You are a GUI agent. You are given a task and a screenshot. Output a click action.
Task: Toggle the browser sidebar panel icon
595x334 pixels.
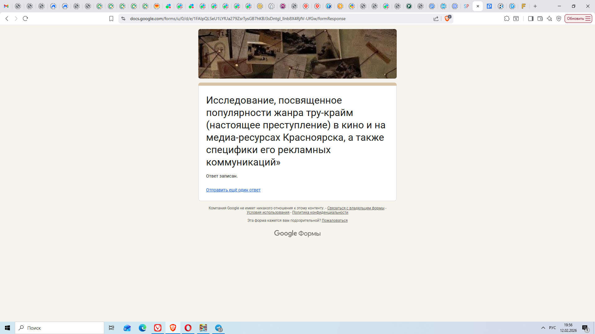[x=531, y=19]
